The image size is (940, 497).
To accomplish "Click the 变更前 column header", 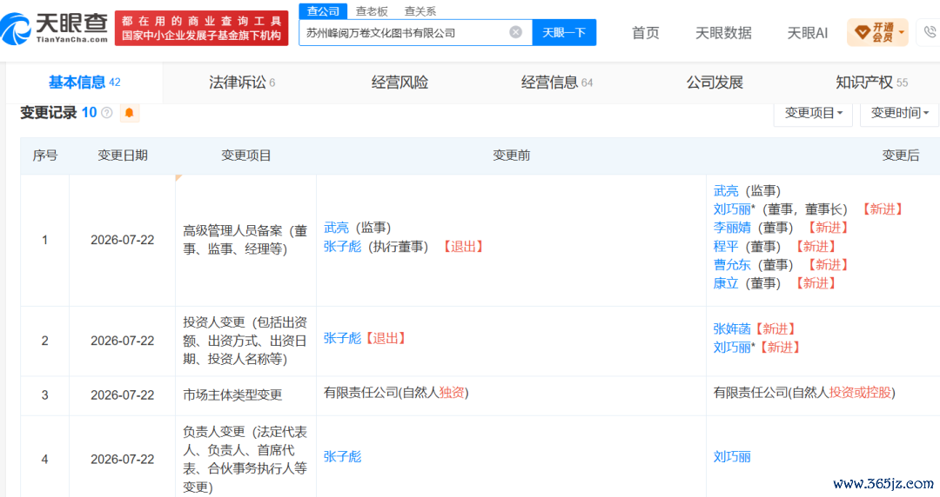I will click(x=512, y=156).
